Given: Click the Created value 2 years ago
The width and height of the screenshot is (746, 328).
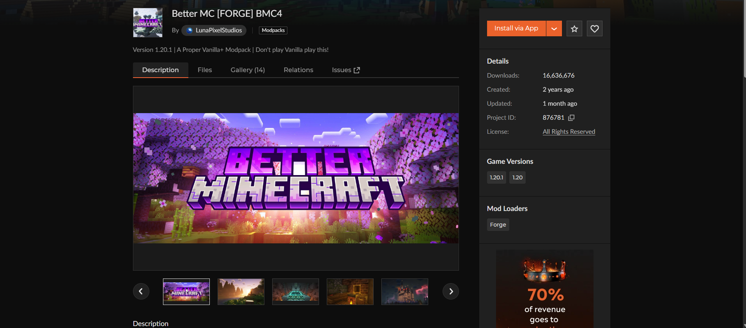Looking at the screenshot, I should coord(558,90).
